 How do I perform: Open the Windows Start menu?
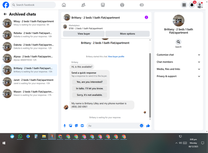coord(4,143)
